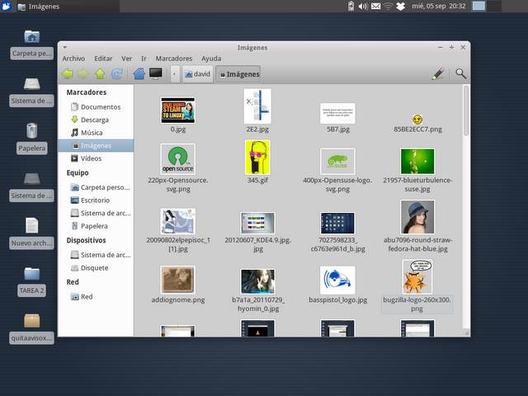
Task: Select Imágenes bookmark in sidebar
Action: click(96, 145)
